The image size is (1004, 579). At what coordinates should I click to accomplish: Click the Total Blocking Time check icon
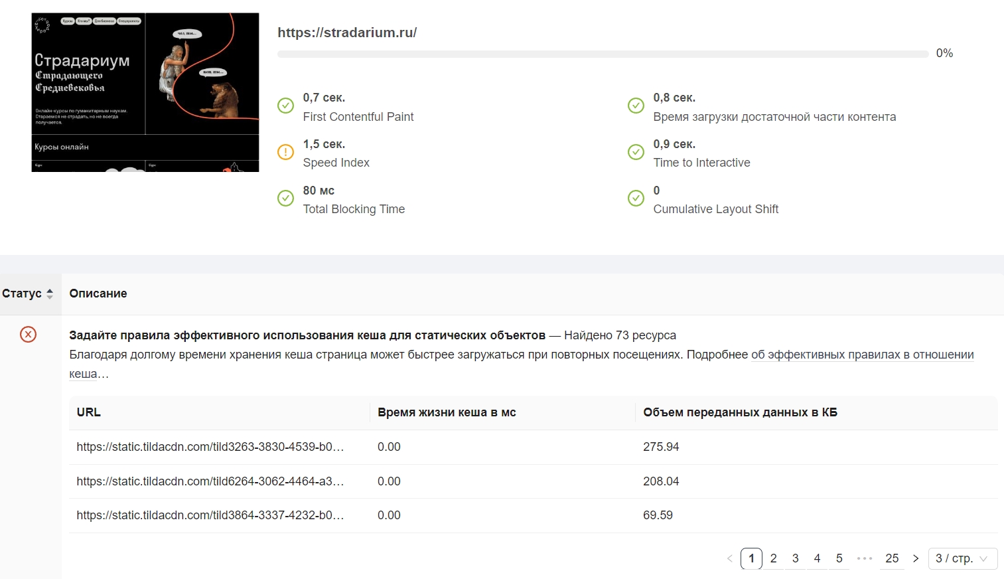tap(285, 198)
